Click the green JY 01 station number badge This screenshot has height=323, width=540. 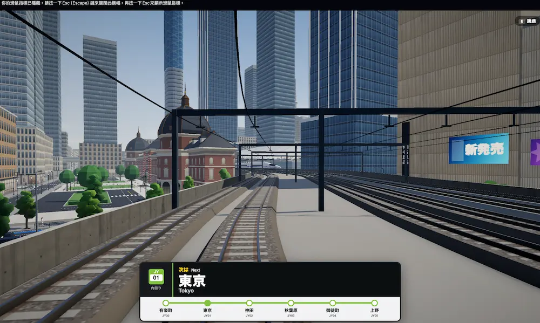156,277
